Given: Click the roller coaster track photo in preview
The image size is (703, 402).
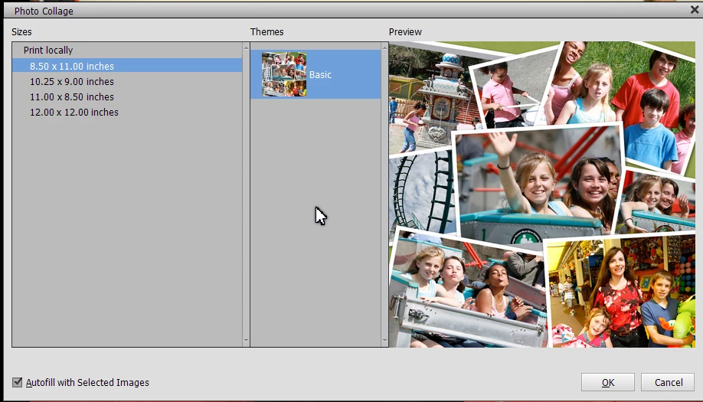Looking at the screenshot, I should [420, 193].
